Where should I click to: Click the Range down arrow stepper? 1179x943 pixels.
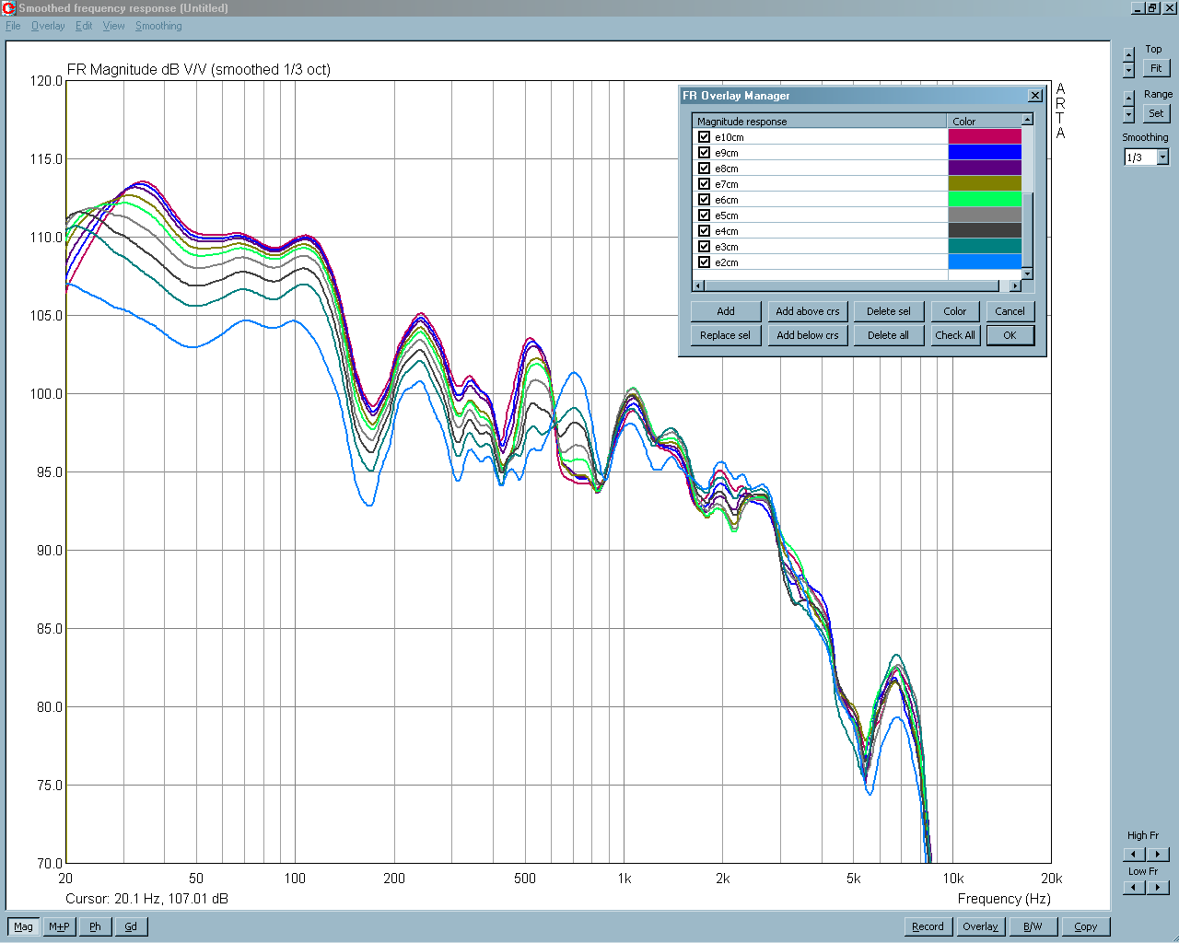(x=1129, y=115)
